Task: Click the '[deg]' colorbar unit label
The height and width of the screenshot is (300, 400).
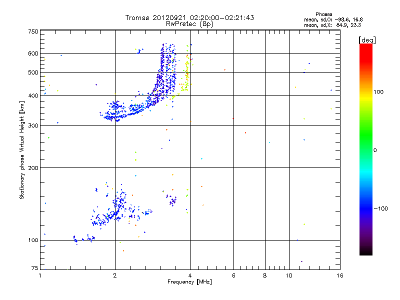Action: point(367,40)
